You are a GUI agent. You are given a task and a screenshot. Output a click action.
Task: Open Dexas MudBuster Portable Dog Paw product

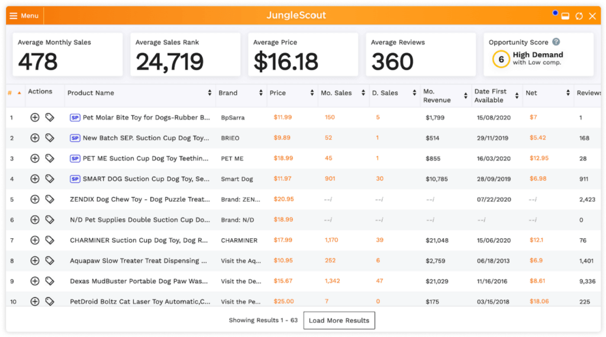[x=138, y=281]
